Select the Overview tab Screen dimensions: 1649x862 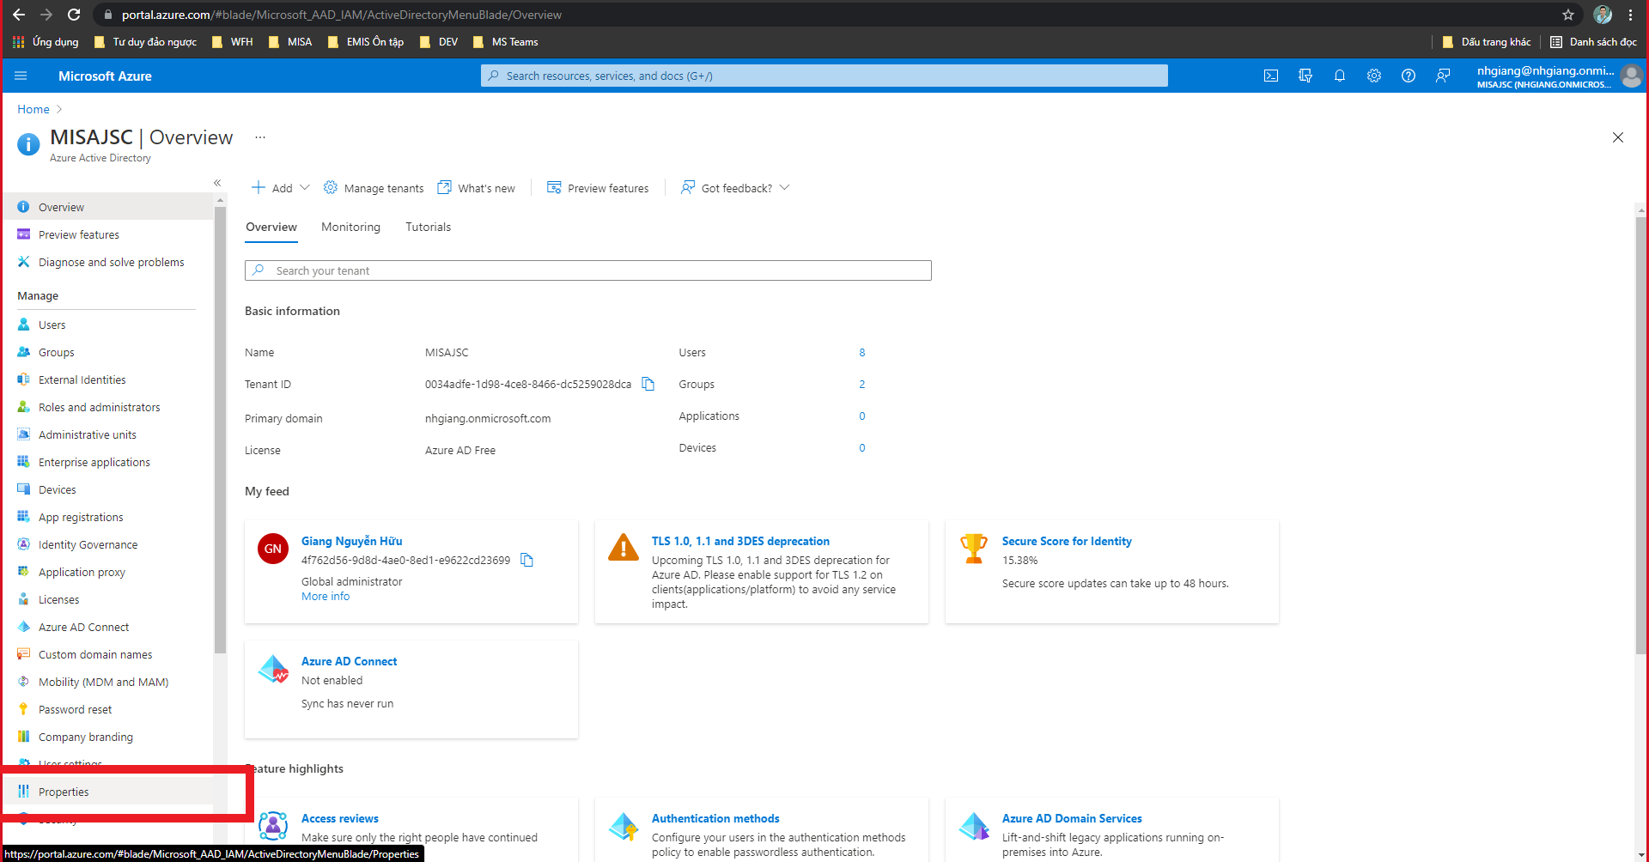271,227
